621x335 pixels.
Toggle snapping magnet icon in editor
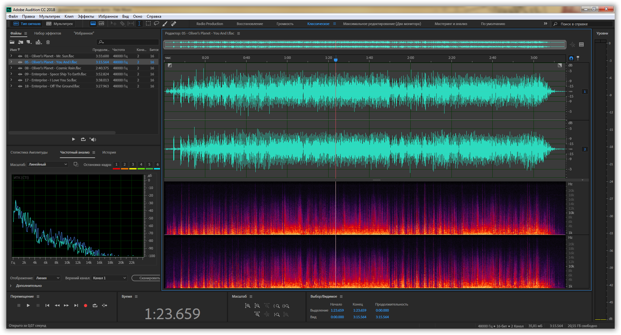click(x=571, y=58)
